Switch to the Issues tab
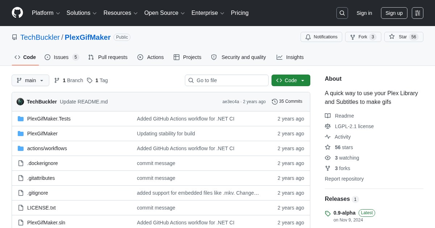The width and height of the screenshot is (435, 228). (62, 57)
